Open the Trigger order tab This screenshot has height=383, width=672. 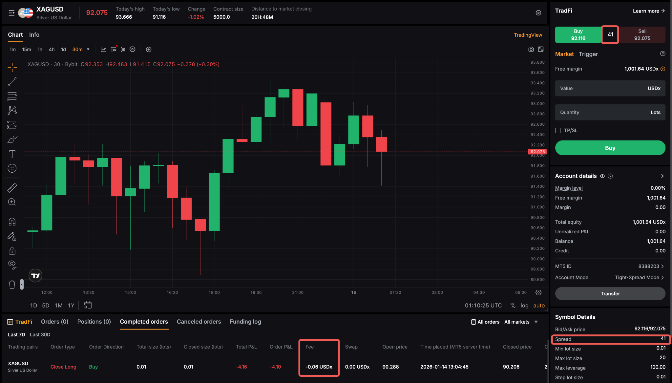[588, 54]
